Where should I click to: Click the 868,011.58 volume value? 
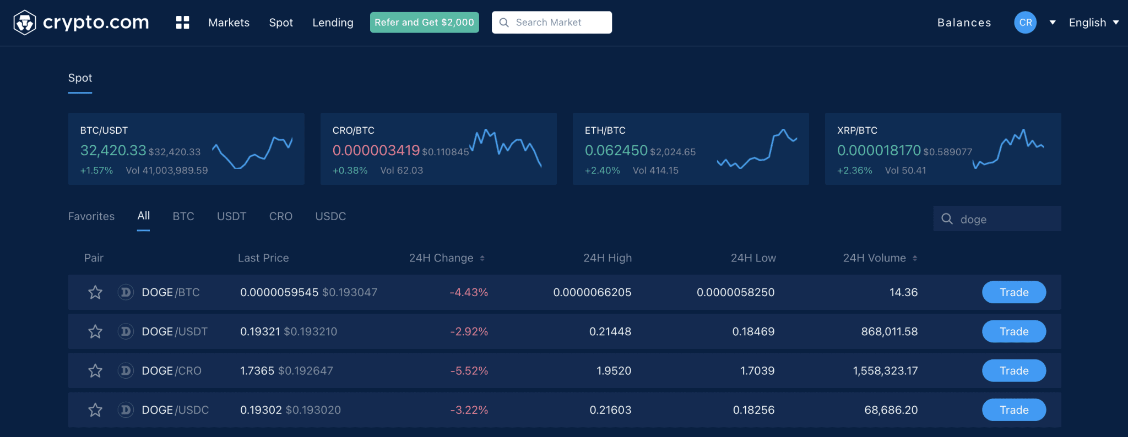[x=890, y=331]
